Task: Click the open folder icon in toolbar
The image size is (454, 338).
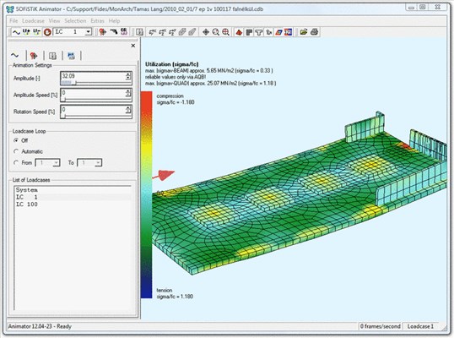Action: pos(304,32)
